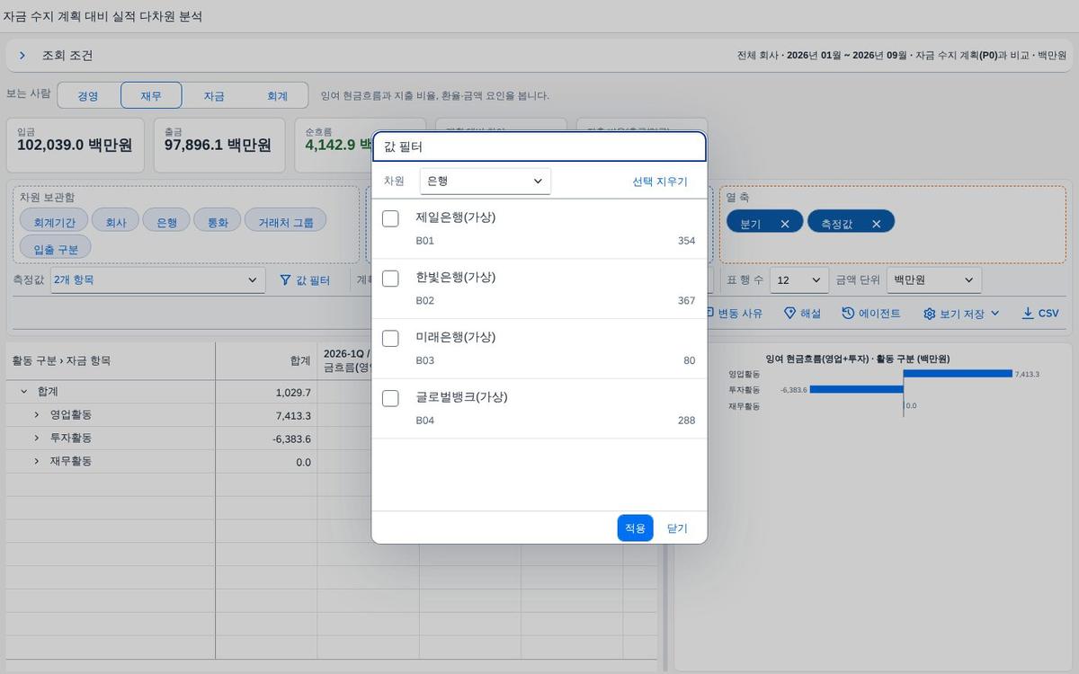Close the dialog with 닫기 button
The image size is (1079, 674).
[x=677, y=528]
